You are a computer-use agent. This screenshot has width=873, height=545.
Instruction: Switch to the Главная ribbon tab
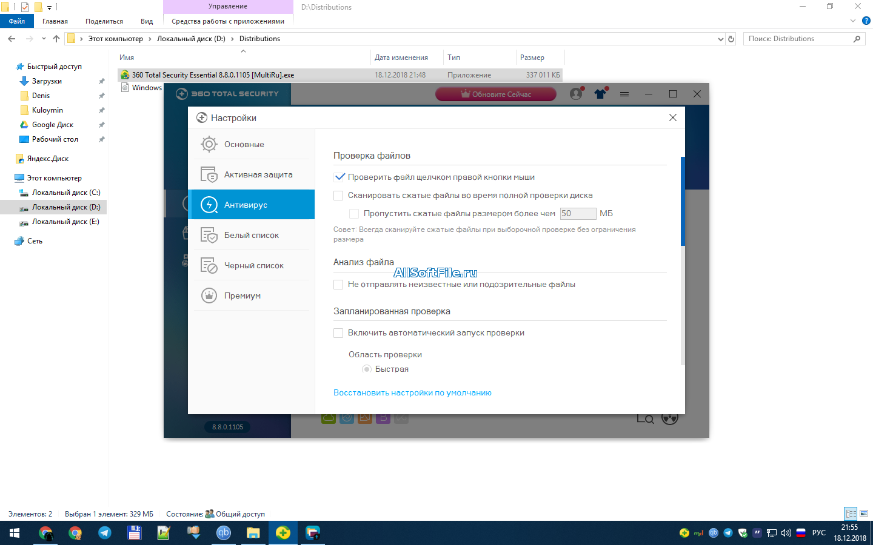point(55,21)
